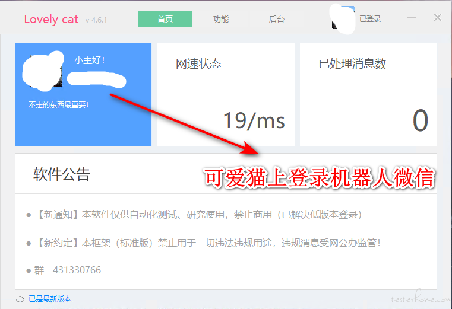Click the 网速状态 card title
This screenshot has height=309, width=452.
(x=198, y=63)
